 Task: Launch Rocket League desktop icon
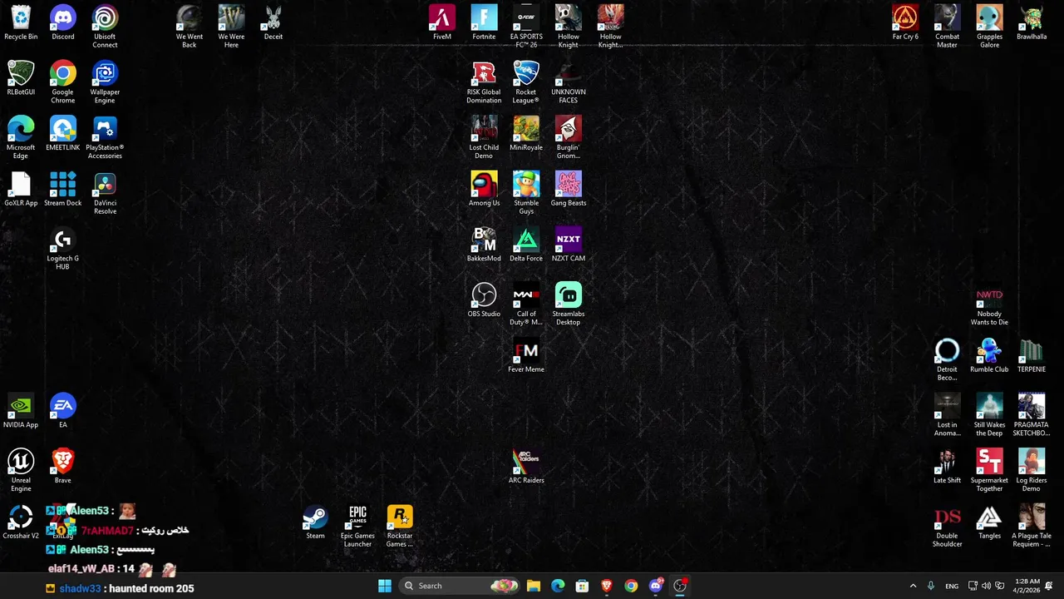click(526, 82)
